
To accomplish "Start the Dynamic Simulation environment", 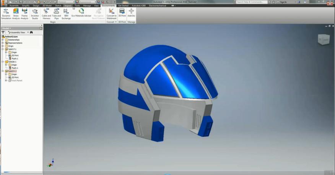I will tap(6, 14).
